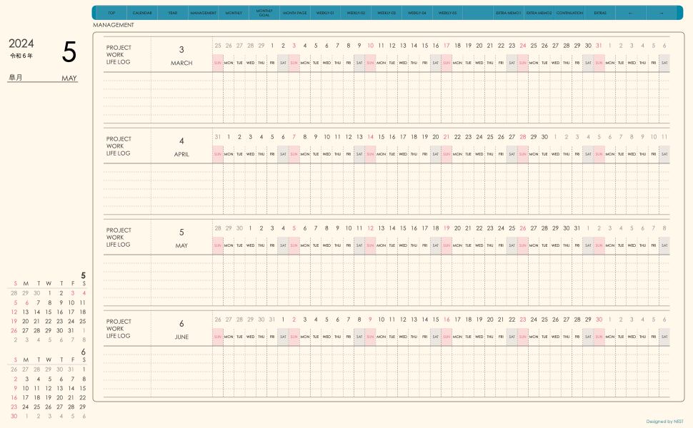This screenshot has height=428, width=693.
Task: Switch to the CALENDAR tab
Action: pyautogui.click(x=142, y=13)
